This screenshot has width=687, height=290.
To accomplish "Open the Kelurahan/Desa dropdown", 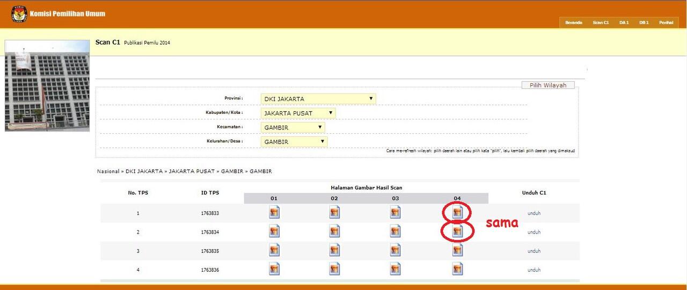I will coord(294,142).
